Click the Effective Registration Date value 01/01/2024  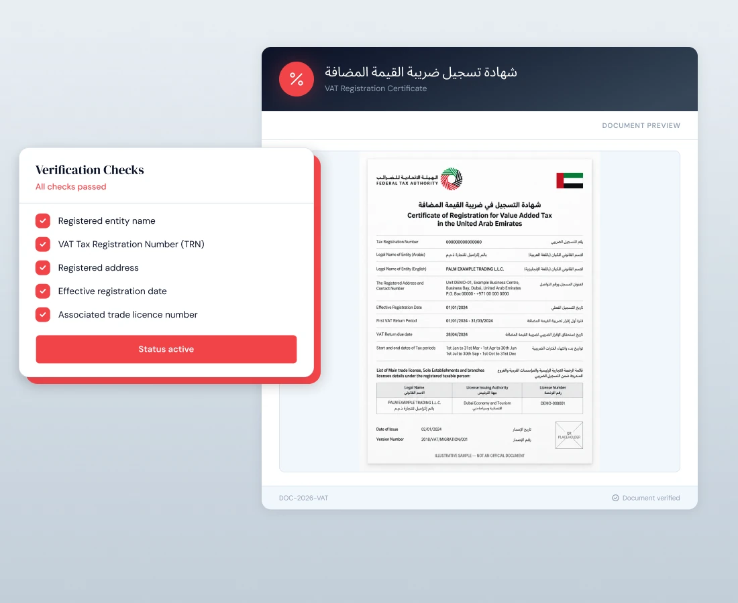456,308
